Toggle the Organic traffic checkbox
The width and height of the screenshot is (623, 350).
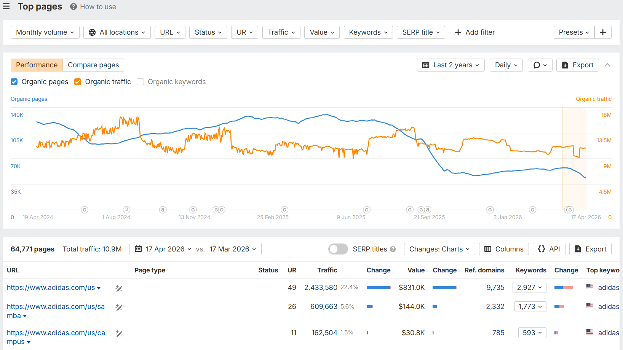pos(78,82)
